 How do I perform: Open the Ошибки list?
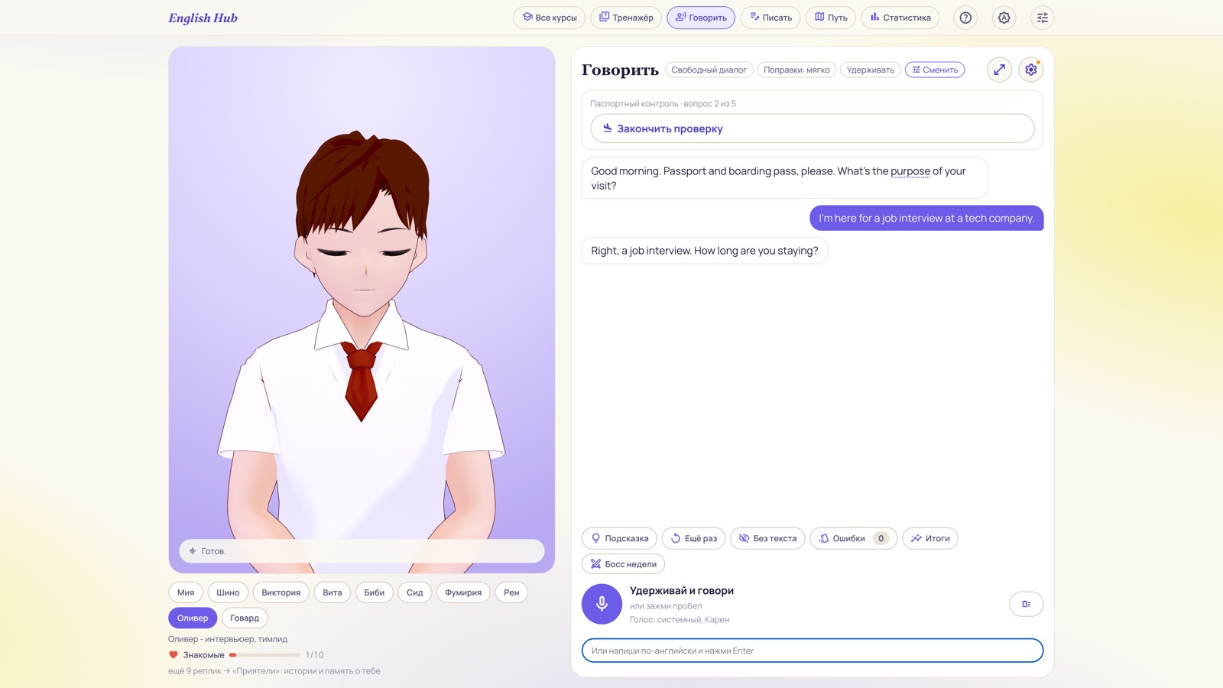[854, 538]
